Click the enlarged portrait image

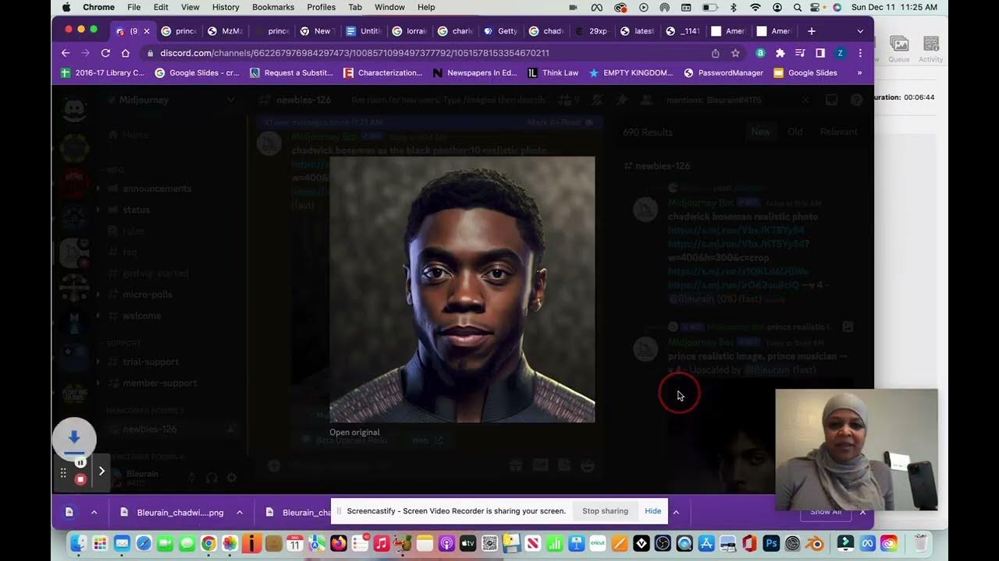click(462, 289)
